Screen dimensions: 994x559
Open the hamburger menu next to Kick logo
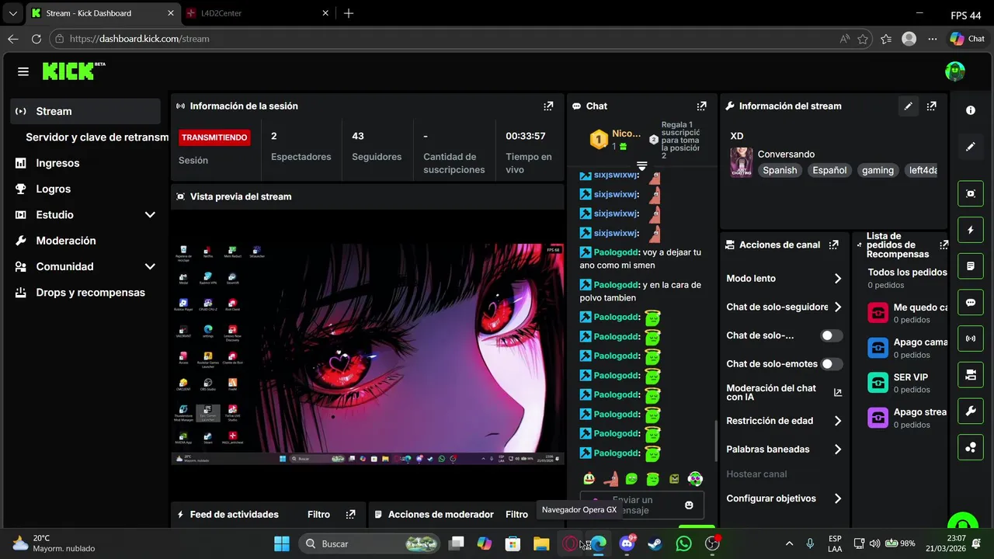click(23, 71)
